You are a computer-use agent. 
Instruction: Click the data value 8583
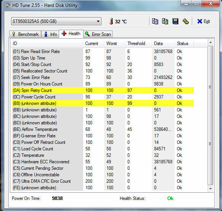(x=159, y=64)
